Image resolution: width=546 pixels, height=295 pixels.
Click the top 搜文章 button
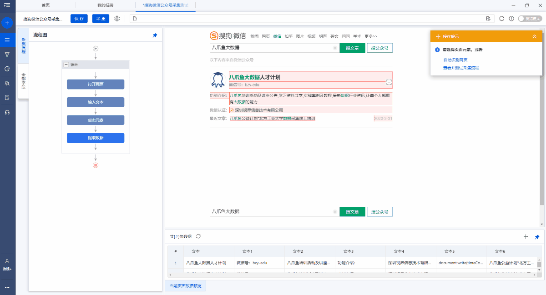(352, 48)
